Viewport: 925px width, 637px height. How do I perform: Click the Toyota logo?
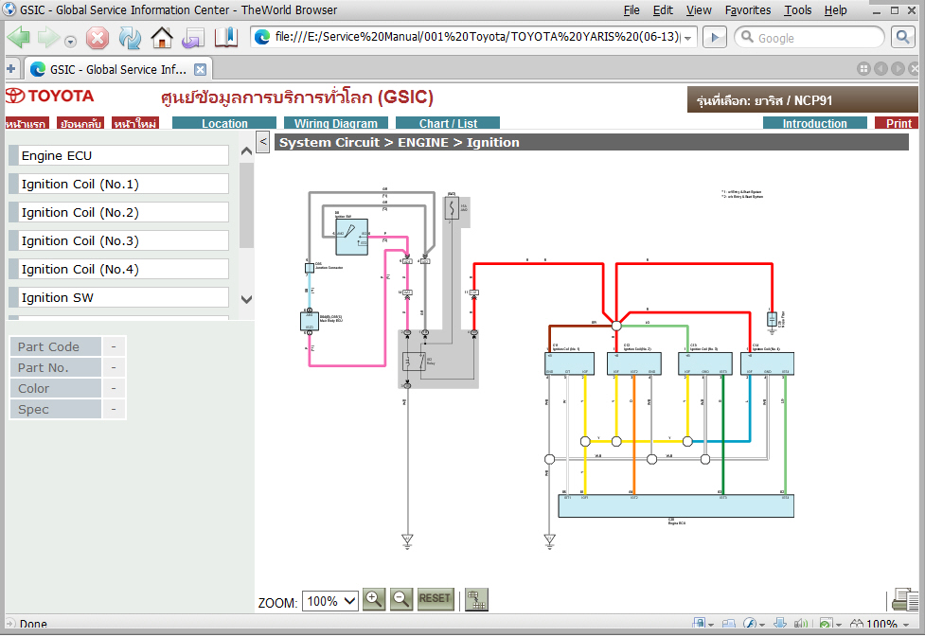tap(49, 97)
